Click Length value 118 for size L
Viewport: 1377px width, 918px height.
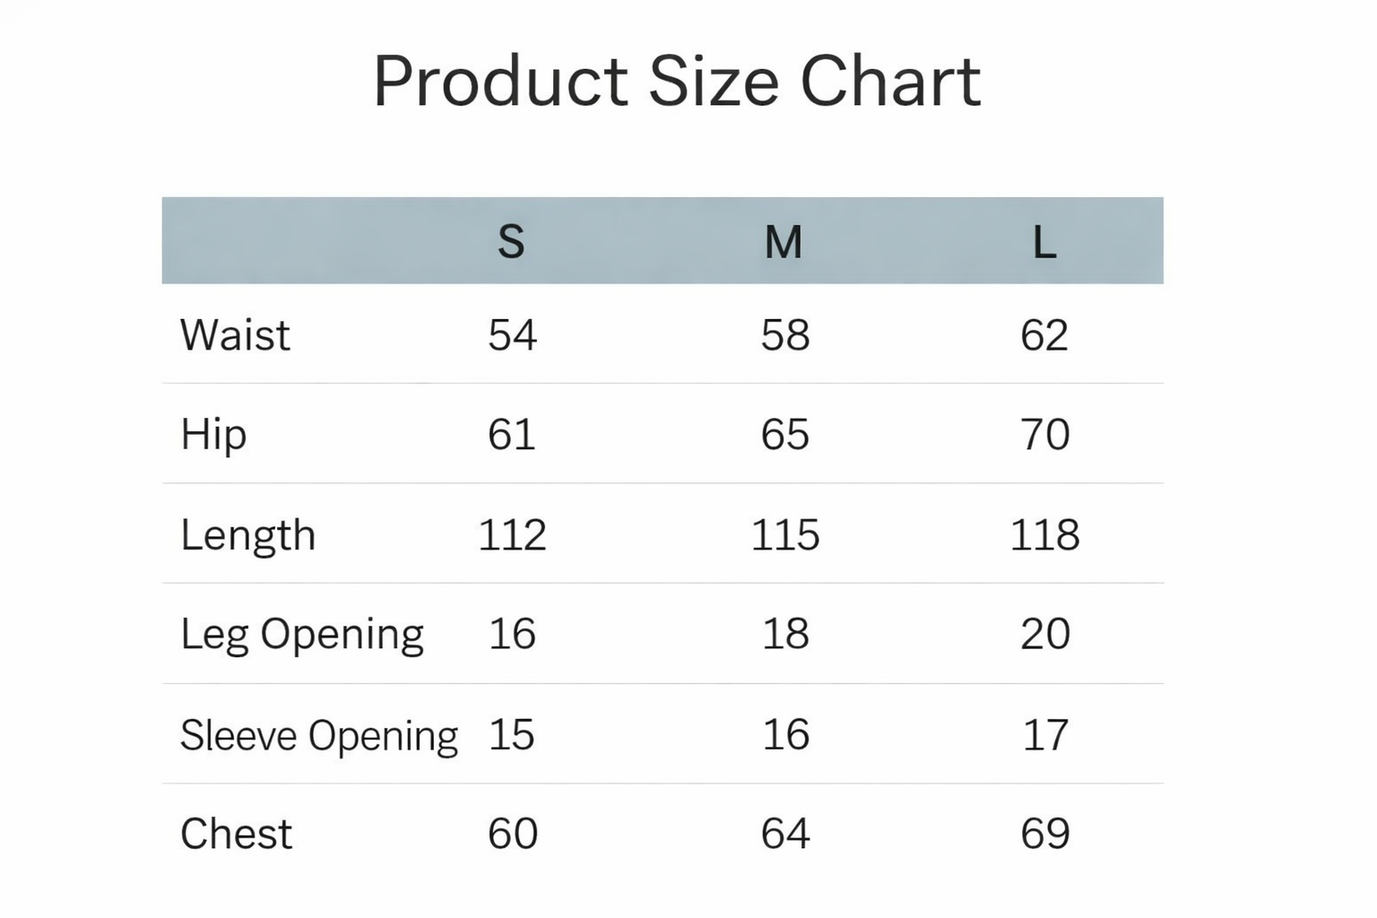(1044, 535)
